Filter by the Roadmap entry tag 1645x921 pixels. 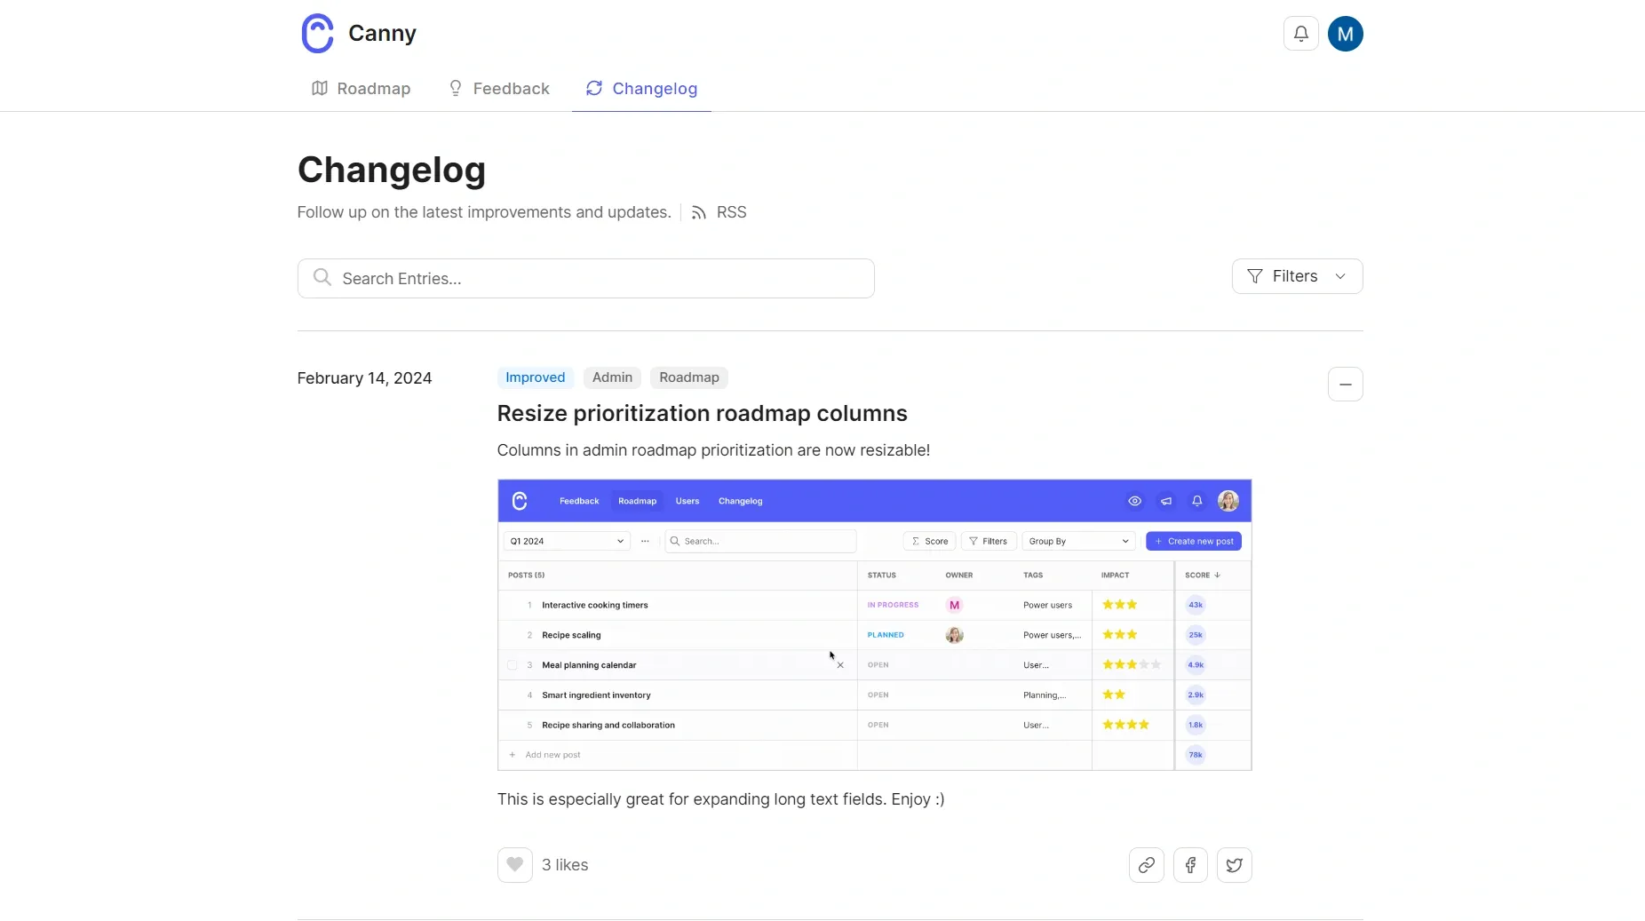point(688,377)
